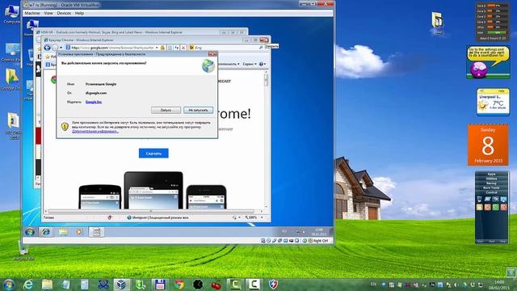Click the google.com address bar
The width and height of the screenshot is (517, 291).
click(111, 48)
